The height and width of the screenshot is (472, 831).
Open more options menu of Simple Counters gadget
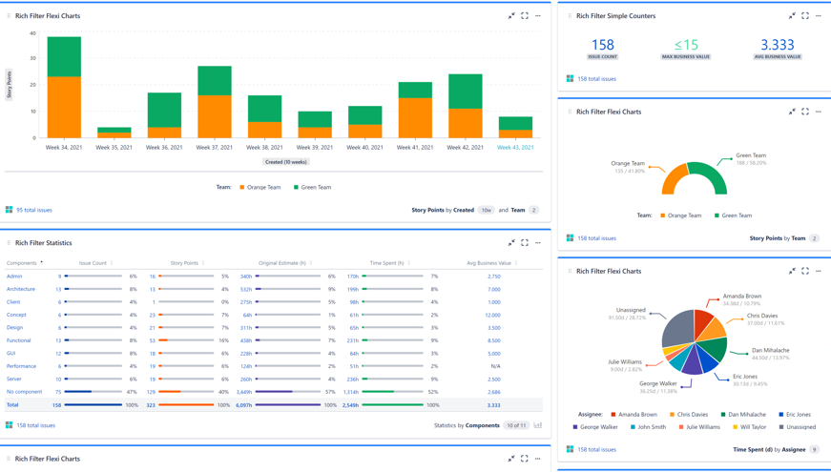point(819,16)
